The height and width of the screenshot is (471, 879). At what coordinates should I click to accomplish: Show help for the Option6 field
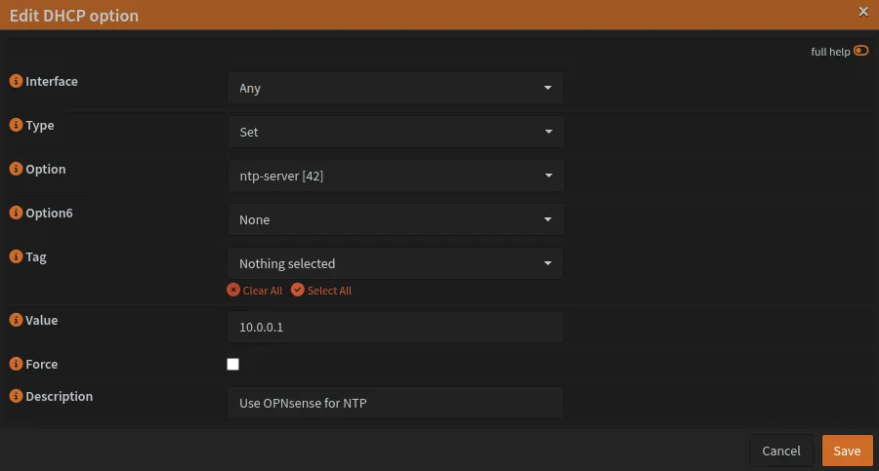pos(16,214)
